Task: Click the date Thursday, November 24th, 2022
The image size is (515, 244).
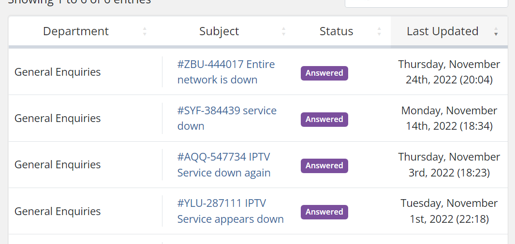Action: [x=449, y=72]
